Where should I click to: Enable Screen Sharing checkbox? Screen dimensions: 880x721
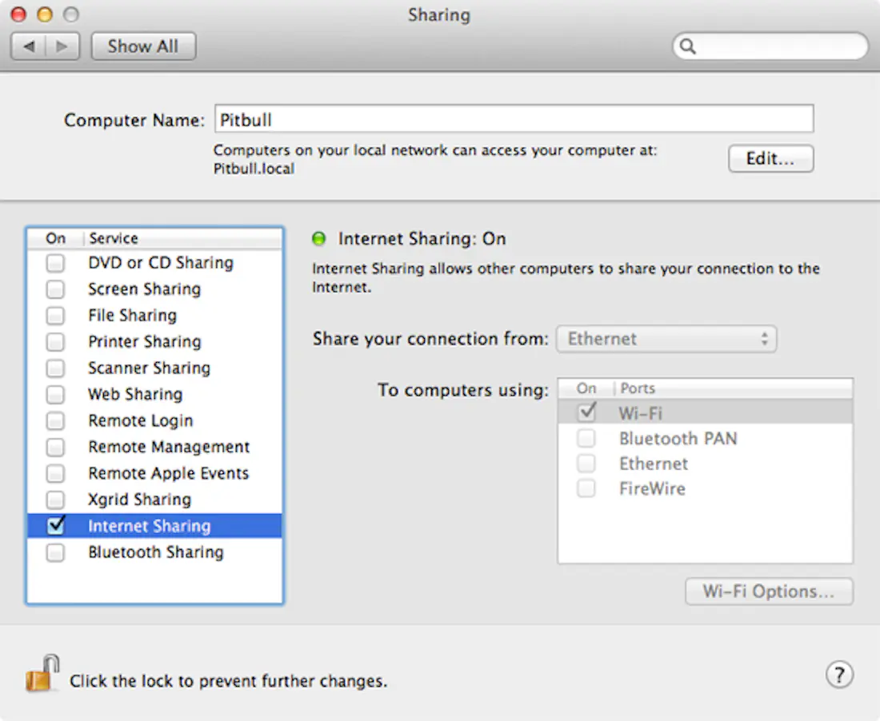pyautogui.click(x=55, y=289)
